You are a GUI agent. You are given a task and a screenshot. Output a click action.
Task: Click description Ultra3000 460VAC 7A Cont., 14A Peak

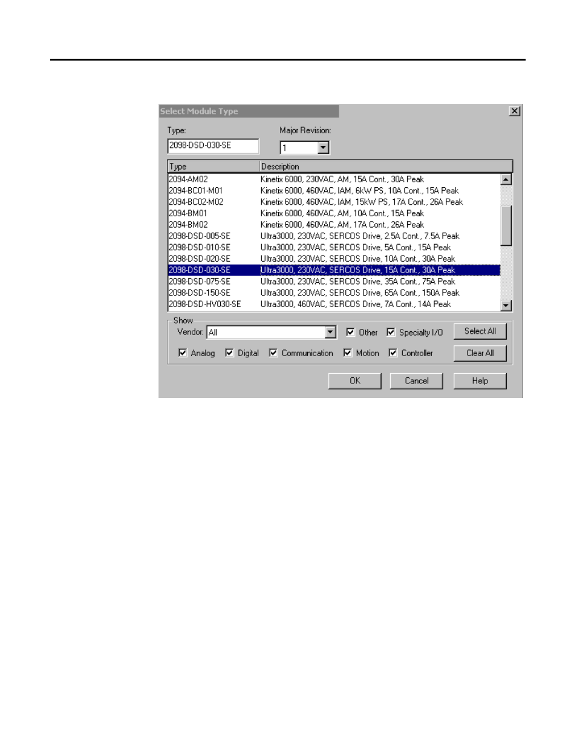point(356,304)
